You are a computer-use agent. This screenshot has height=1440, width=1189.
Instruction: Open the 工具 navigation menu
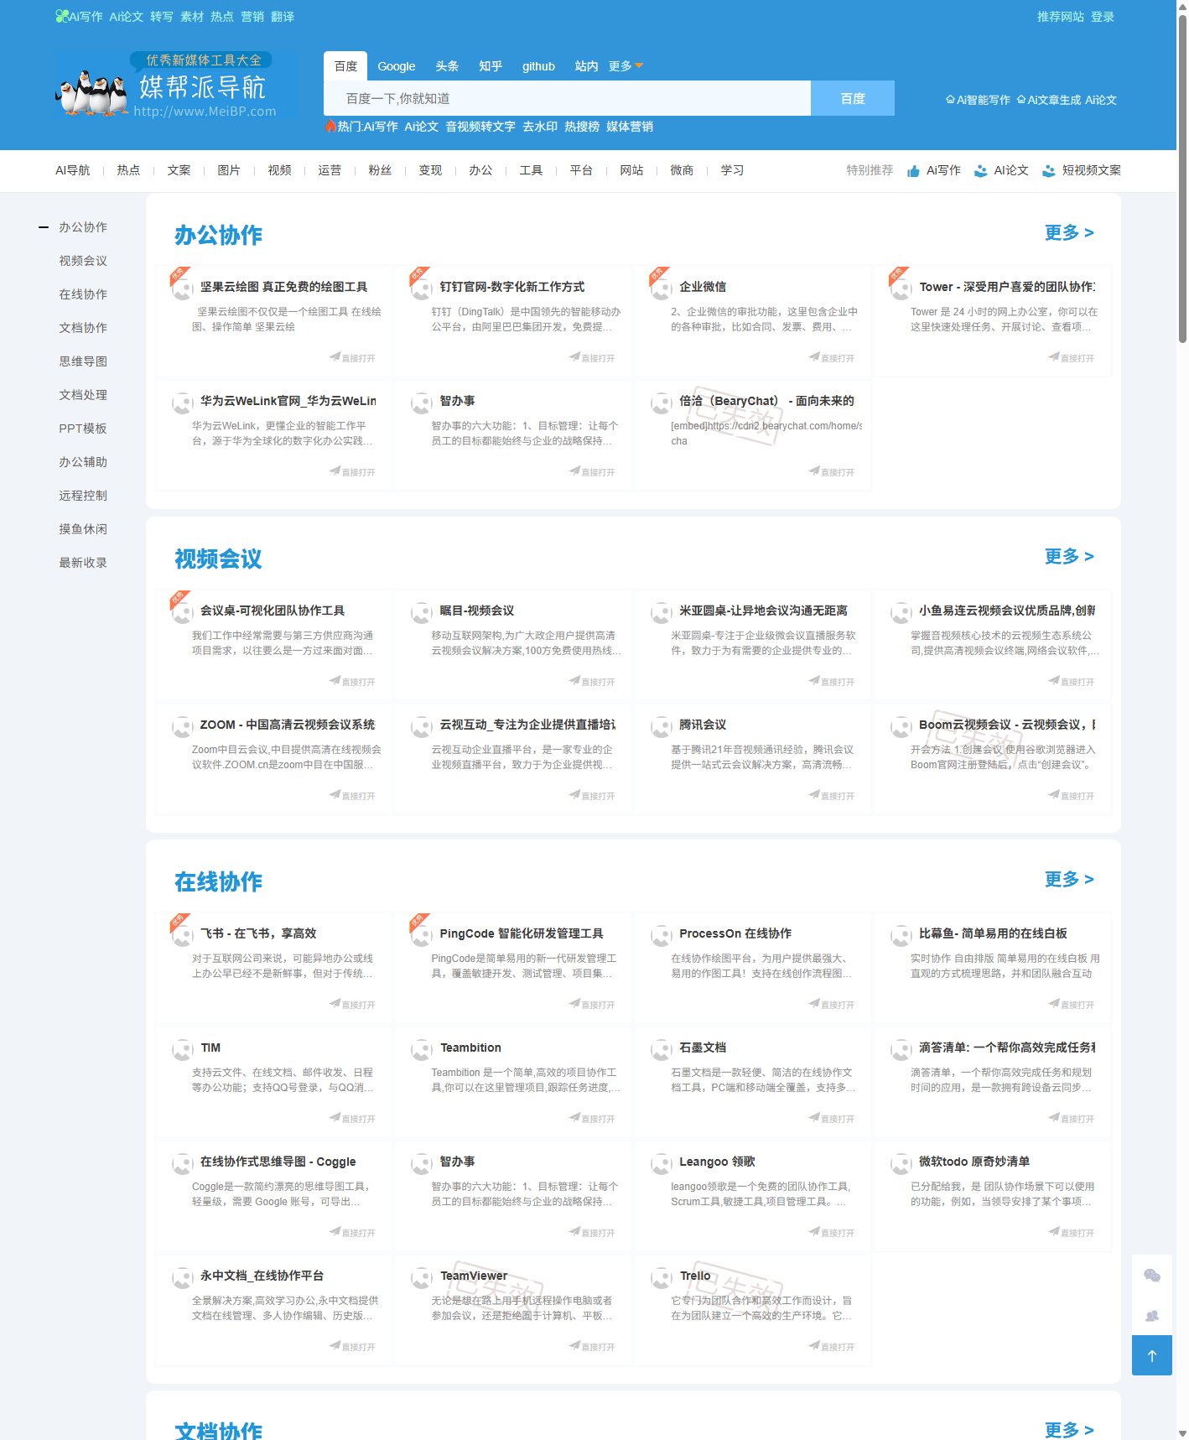pos(531,170)
